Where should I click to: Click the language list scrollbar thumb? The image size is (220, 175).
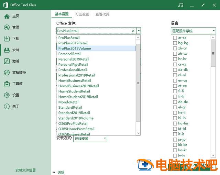coord(213,53)
